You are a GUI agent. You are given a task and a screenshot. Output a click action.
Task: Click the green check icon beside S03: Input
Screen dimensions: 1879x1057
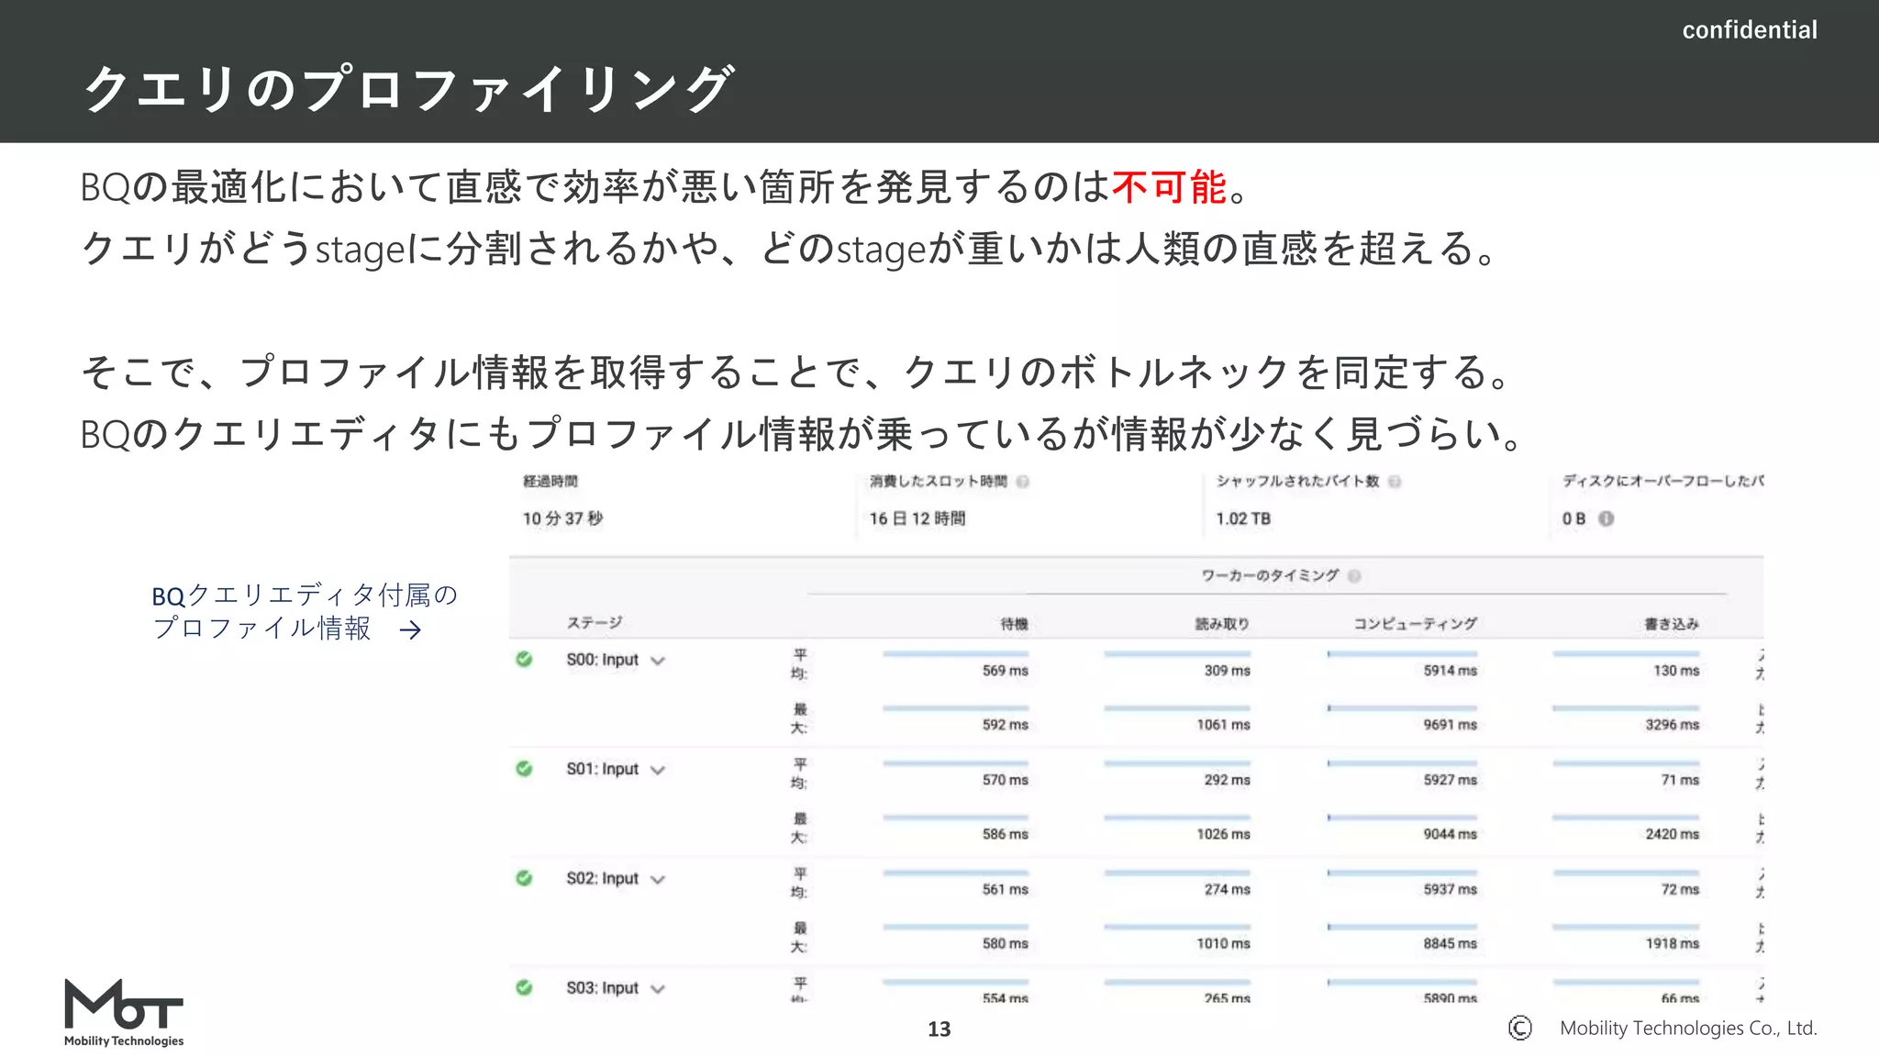[524, 987]
